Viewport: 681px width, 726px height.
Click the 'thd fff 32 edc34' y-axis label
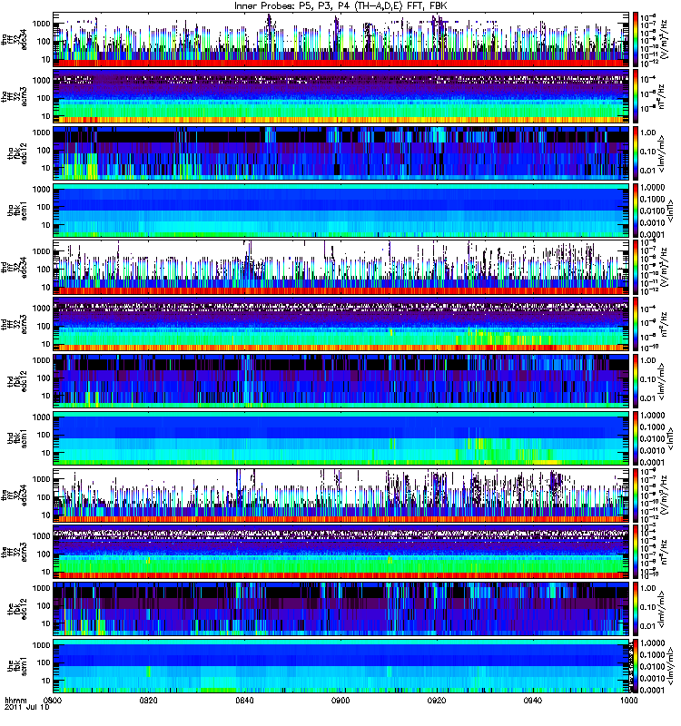click(x=15, y=267)
